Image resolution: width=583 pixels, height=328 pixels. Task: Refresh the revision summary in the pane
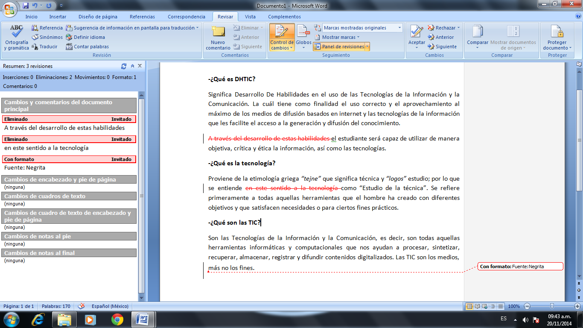coord(124,66)
